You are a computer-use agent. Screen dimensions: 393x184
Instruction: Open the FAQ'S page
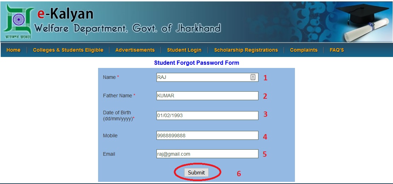pos(337,50)
